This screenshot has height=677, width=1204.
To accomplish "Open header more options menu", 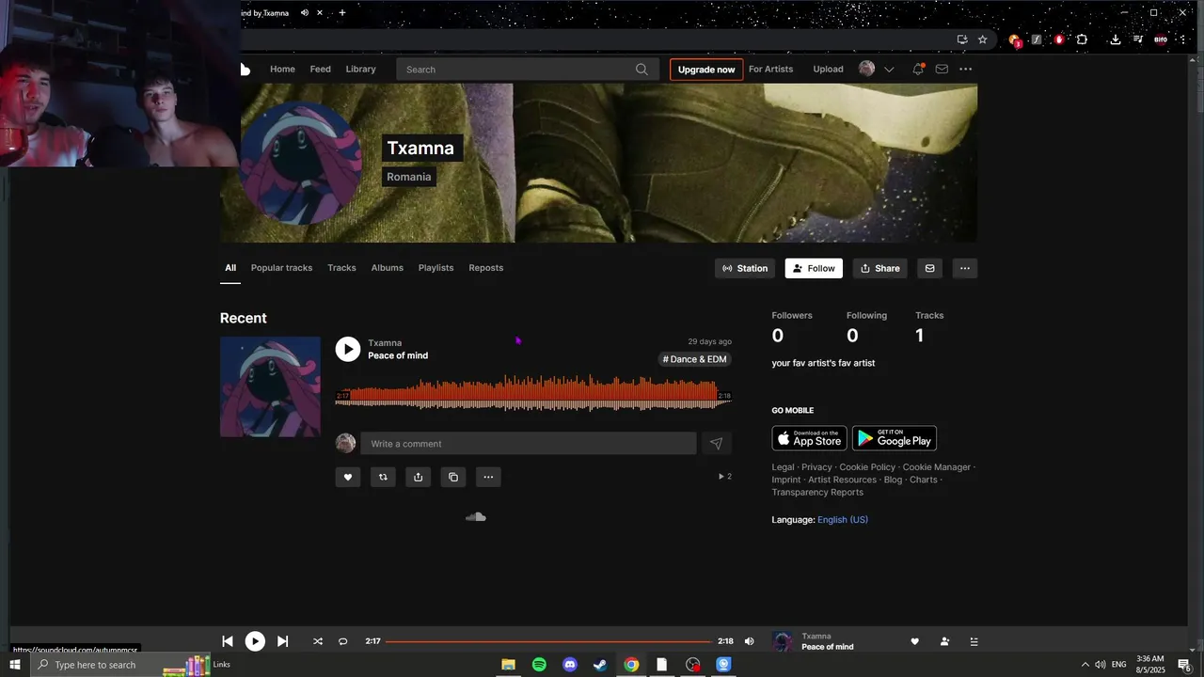I will click(x=966, y=69).
